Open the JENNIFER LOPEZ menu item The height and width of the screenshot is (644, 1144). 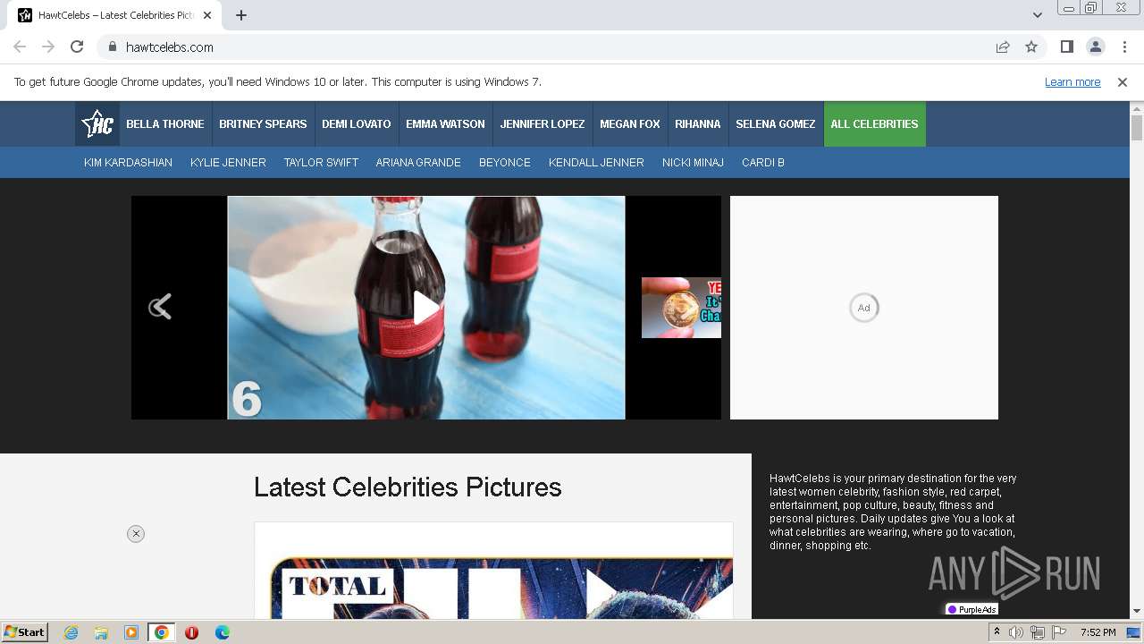pos(543,123)
